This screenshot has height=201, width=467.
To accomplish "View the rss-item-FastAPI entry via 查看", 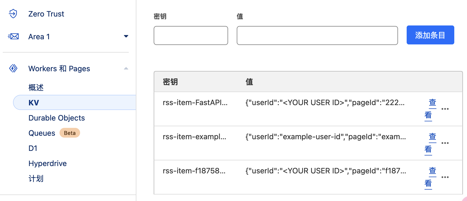I will pyautogui.click(x=430, y=109).
